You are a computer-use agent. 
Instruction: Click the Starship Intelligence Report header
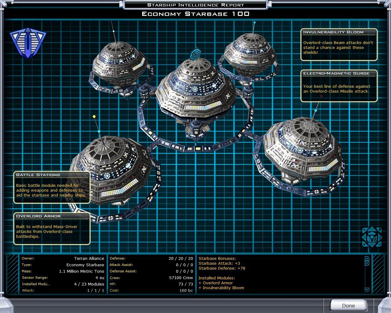click(195, 5)
